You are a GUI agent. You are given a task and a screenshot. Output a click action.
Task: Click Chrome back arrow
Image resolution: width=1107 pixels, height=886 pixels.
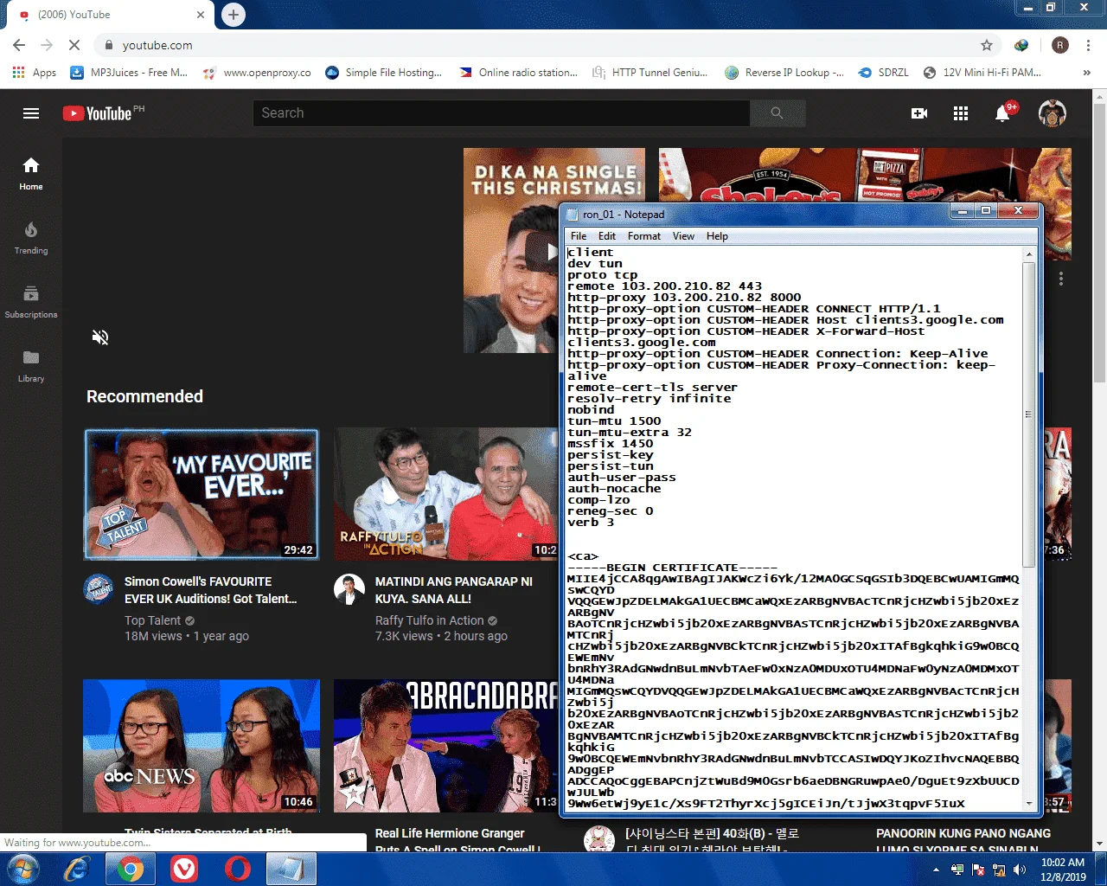pyautogui.click(x=19, y=45)
